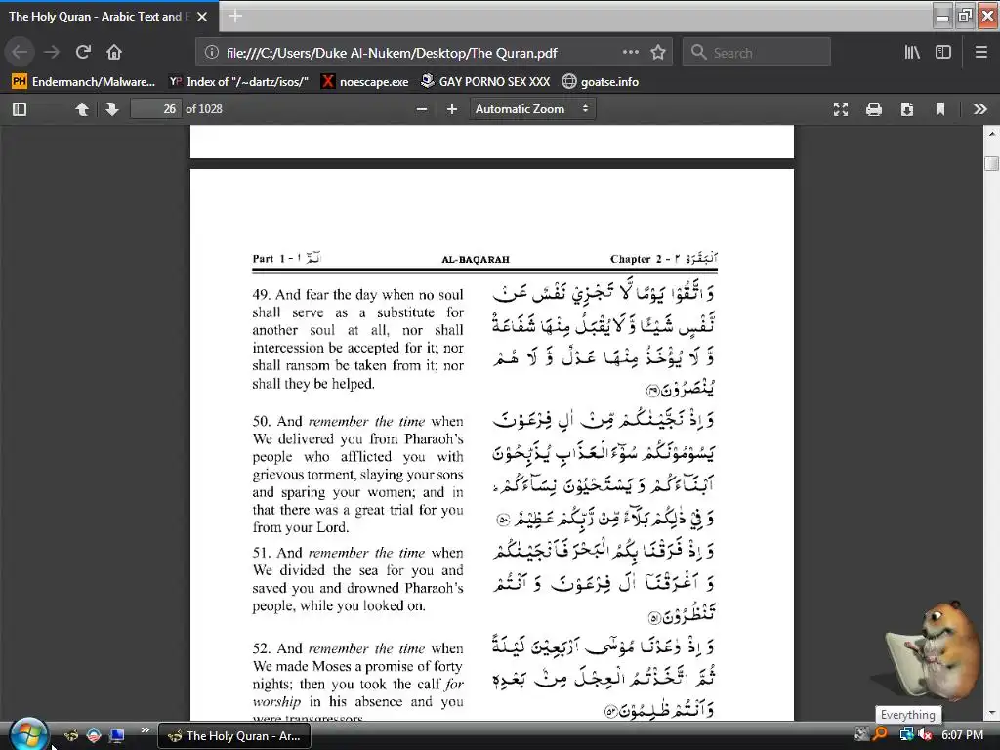Click scrollbar down arrow of PDF viewer
This screenshot has width=1000, height=750.
click(x=992, y=713)
